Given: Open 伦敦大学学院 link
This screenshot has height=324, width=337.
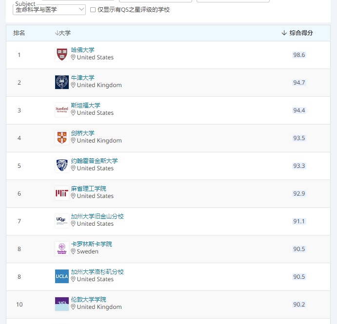Looking at the screenshot, I should pyautogui.click(x=89, y=300).
